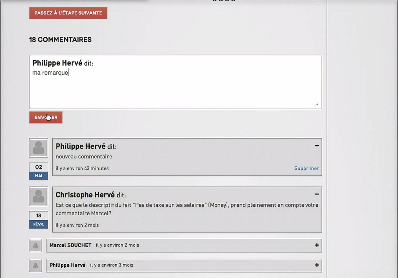This screenshot has height=278, width=398.
Task: Focus the comment text area containing 'ma remarque'
Action: pyautogui.click(x=175, y=82)
